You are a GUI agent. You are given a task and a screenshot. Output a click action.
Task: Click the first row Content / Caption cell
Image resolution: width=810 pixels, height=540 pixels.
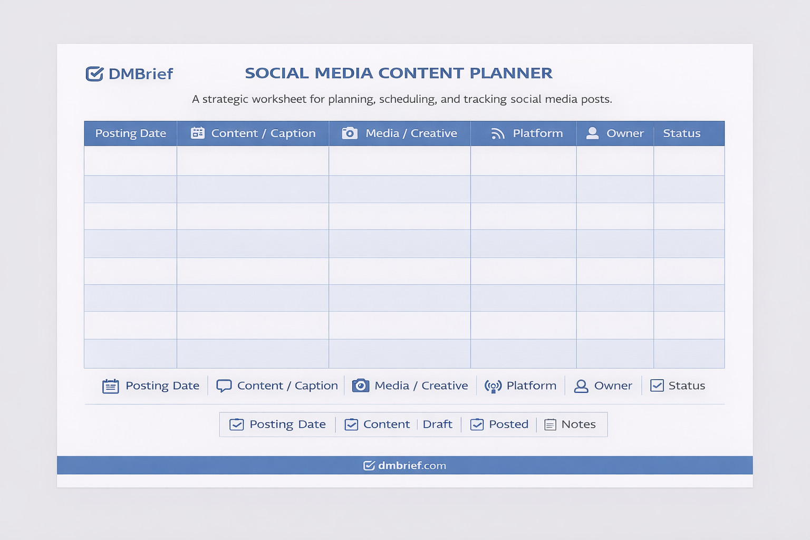(x=253, y=161)
